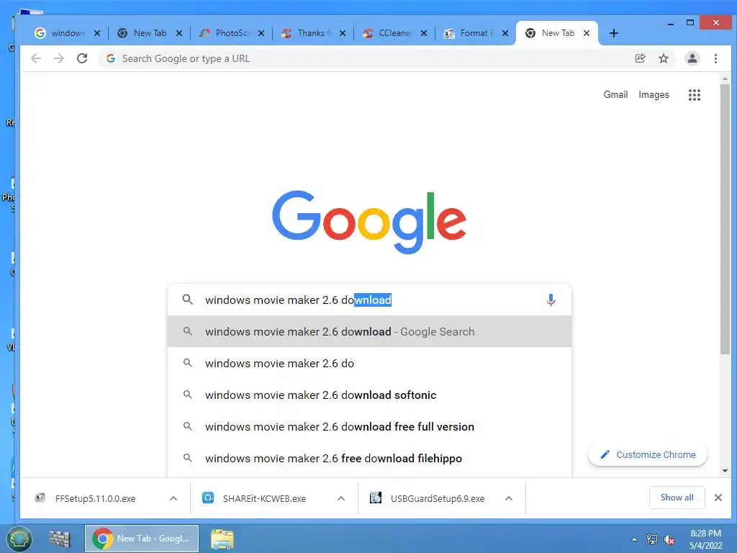The width and height of the screenshot is (737, 553).
Task: Open the firewall brick icon in the taskbar
Action: point(60,539)
